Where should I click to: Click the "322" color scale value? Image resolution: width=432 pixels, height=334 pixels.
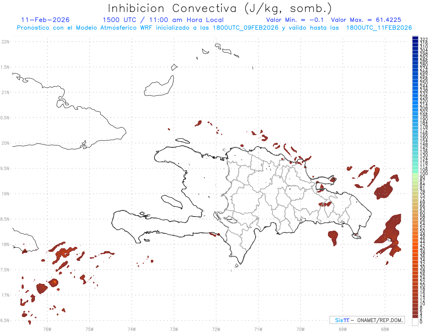(423, 39)
